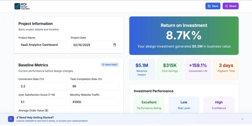Click the Save button
Image resolution: width=252 pixels, height=126 pixels.
tap(213, 6)
